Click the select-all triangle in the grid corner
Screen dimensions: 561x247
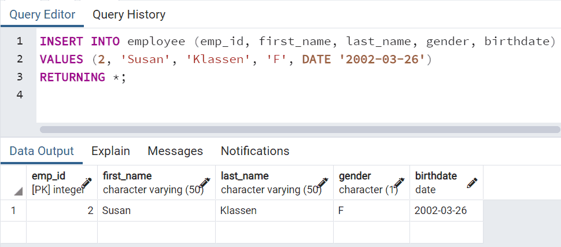(x=19, y=191)
